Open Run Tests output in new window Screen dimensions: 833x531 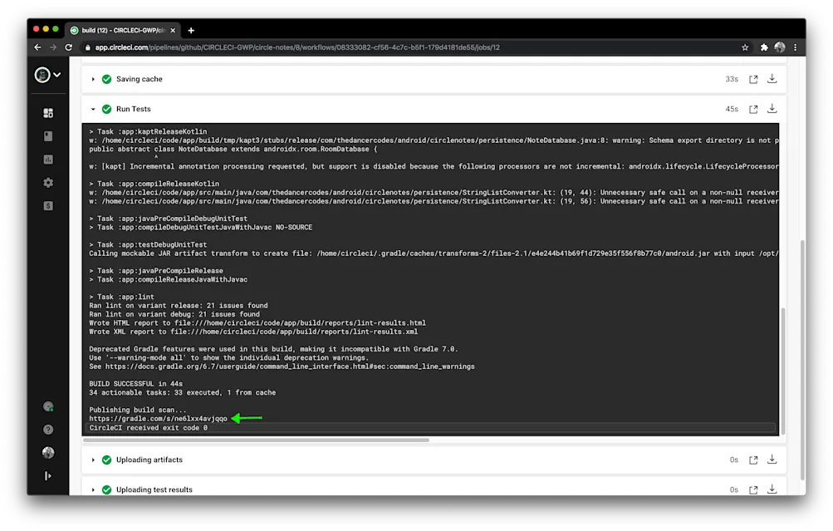[752, 109]
